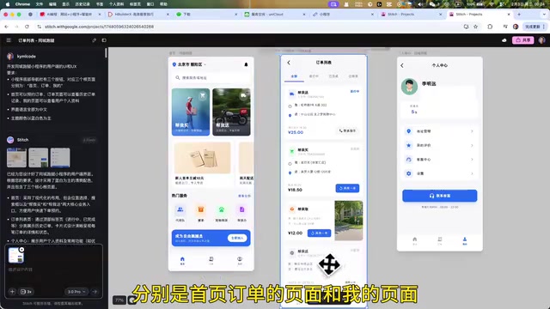Click the back arrow on 订单列表 screen

pyautogui.click(x=289, y=63)
